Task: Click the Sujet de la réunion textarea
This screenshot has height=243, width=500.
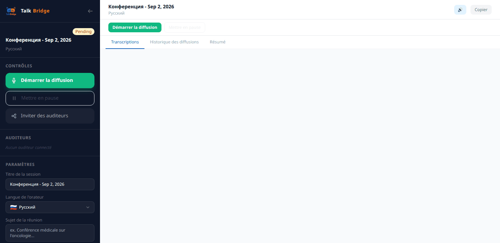Action: 50,233
